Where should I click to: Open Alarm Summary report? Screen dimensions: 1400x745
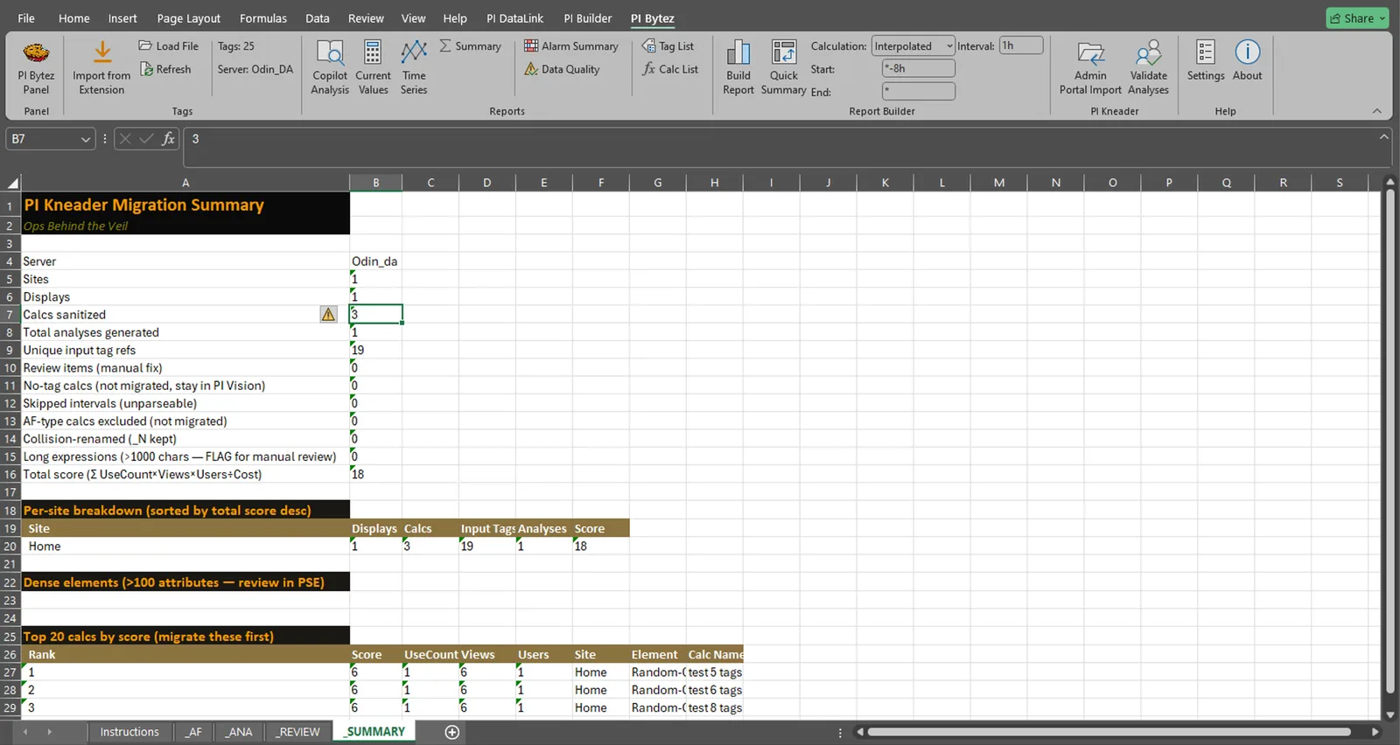click(x=571, y=46)
